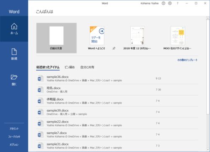Image resolution: width=210 pixels, height=152 pixels.
Task: Minimize the Word window
Action: click(187, 3)
